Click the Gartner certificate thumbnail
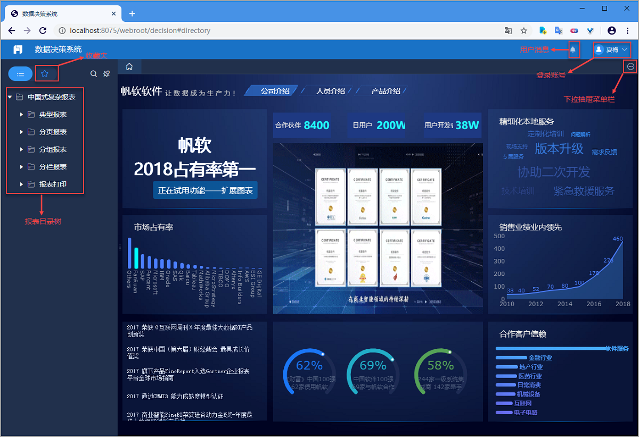Screen dimensions: 639x437 (425, 197)
